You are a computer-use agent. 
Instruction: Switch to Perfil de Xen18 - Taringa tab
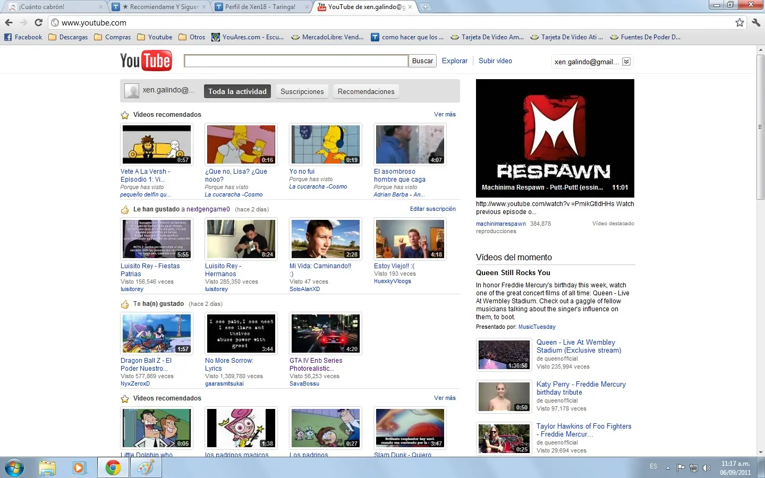coord(261,7)
